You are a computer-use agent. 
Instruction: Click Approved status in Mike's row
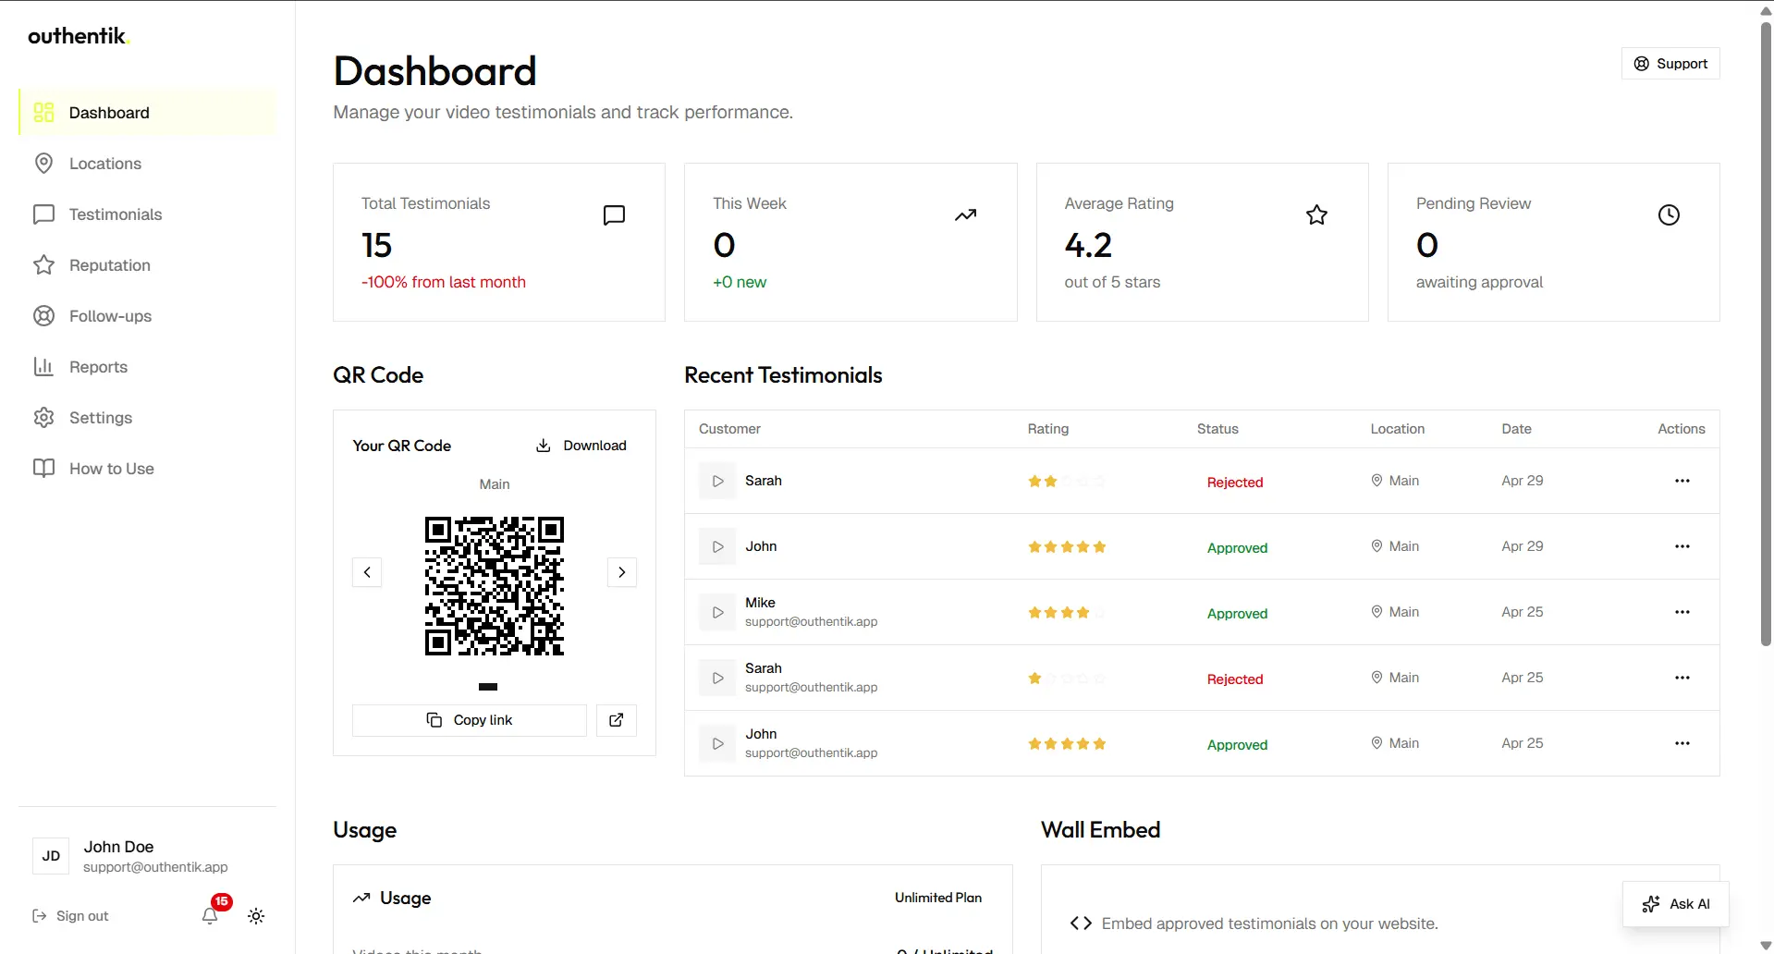[x=1237, y=614]
